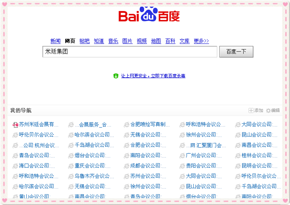Open the 网:汇聚厦门会 link

[206, 145]
